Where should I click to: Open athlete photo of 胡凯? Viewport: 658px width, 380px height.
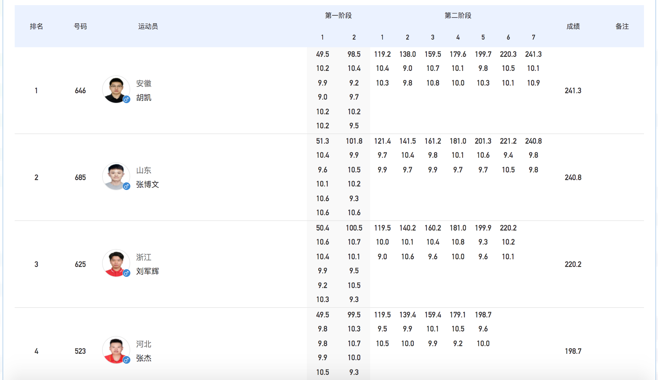coord(116,89)
